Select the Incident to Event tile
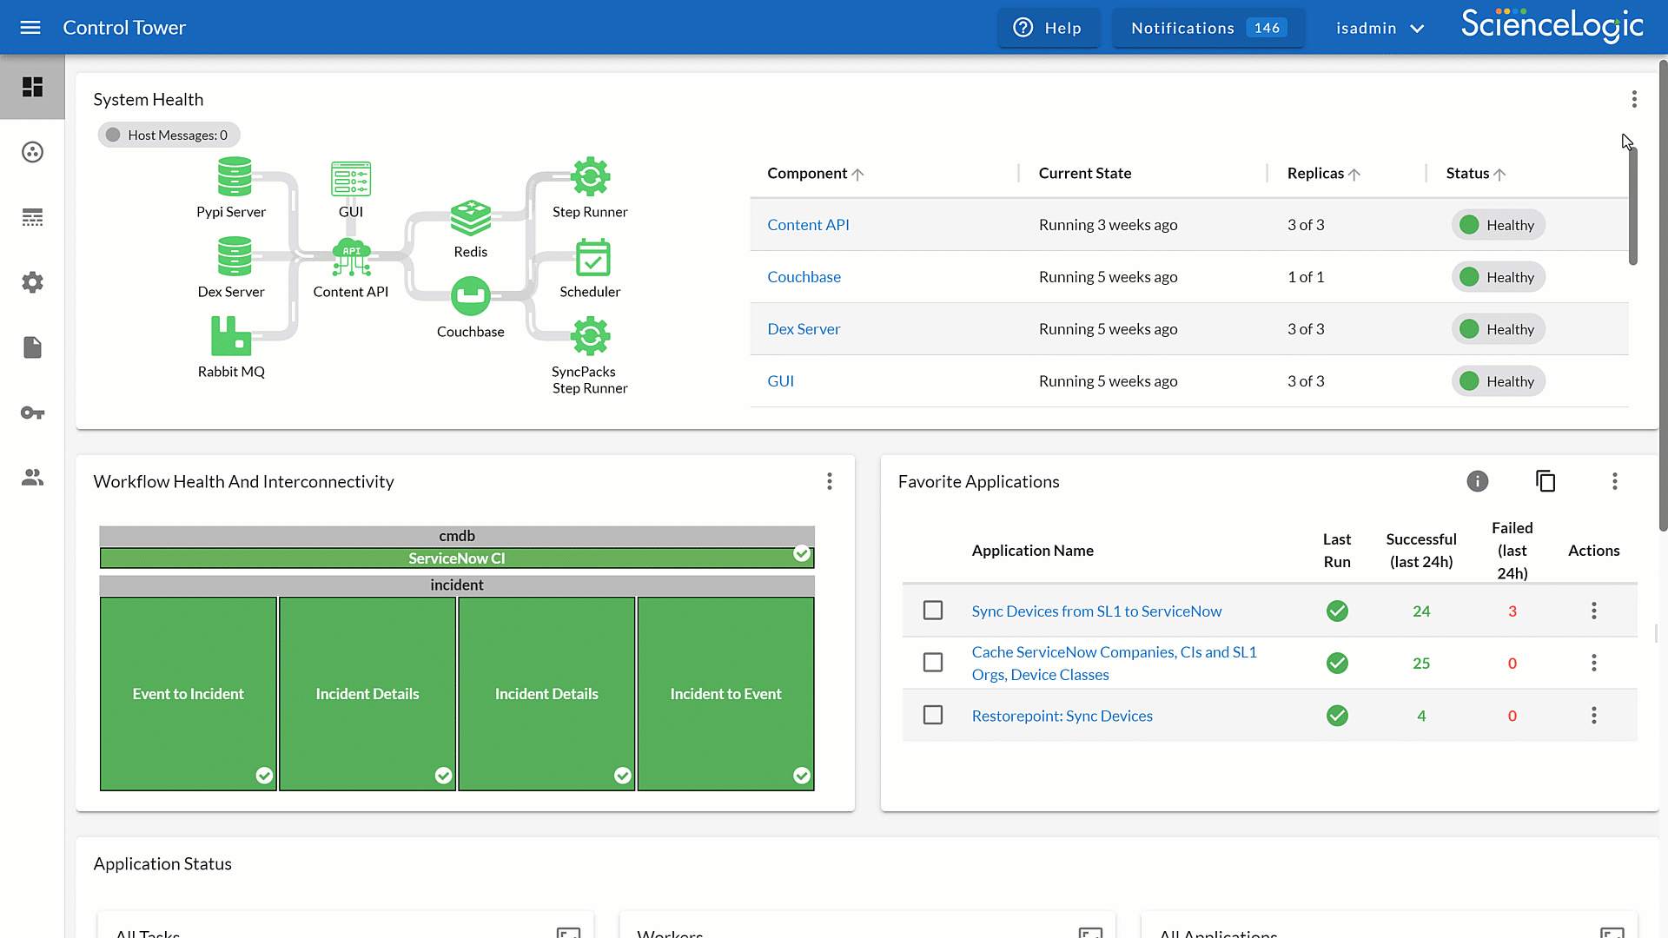This screenshot has height=938, width=1668. point(725,694)
